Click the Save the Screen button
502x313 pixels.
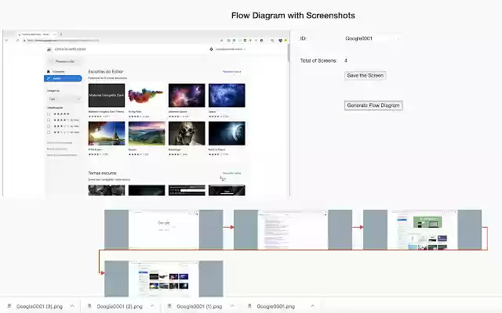[x=365, y=75]
